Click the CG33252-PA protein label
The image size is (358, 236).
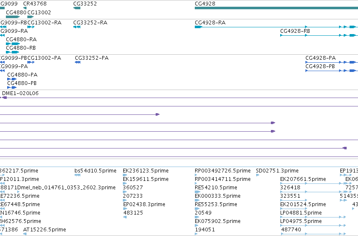click(x=92, y=58)
